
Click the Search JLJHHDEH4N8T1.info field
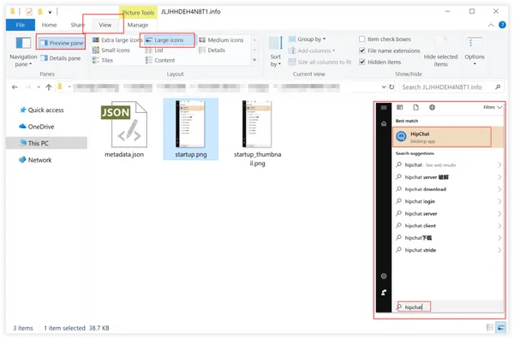coord(451,87)
